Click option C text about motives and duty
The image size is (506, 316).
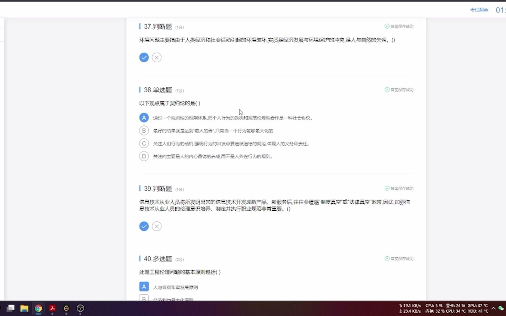tap(231, 144)
